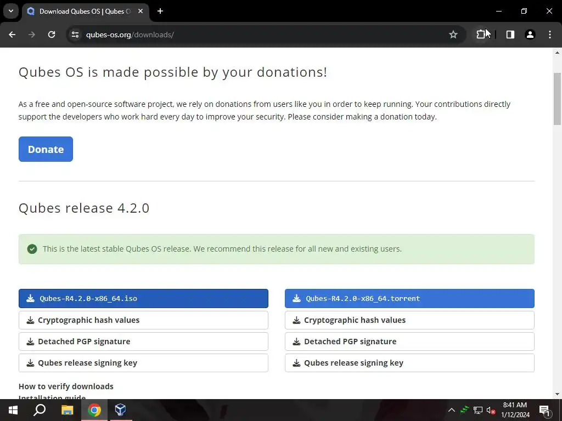Open the VirtualBox taskbar icon
The width and height of the screenshot is (562, 421).
click(120, 410)
